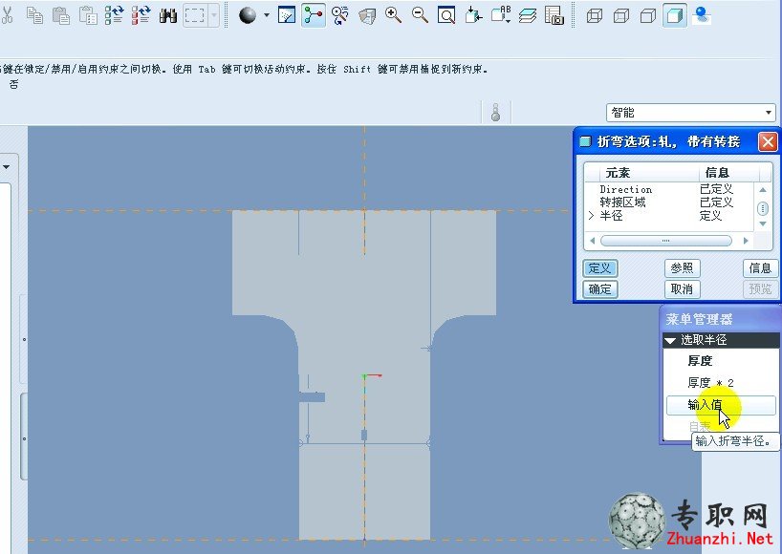Click the Cut scissors icon
The image size is (782, 554).
pyautogui.click(x=7, y=15)
